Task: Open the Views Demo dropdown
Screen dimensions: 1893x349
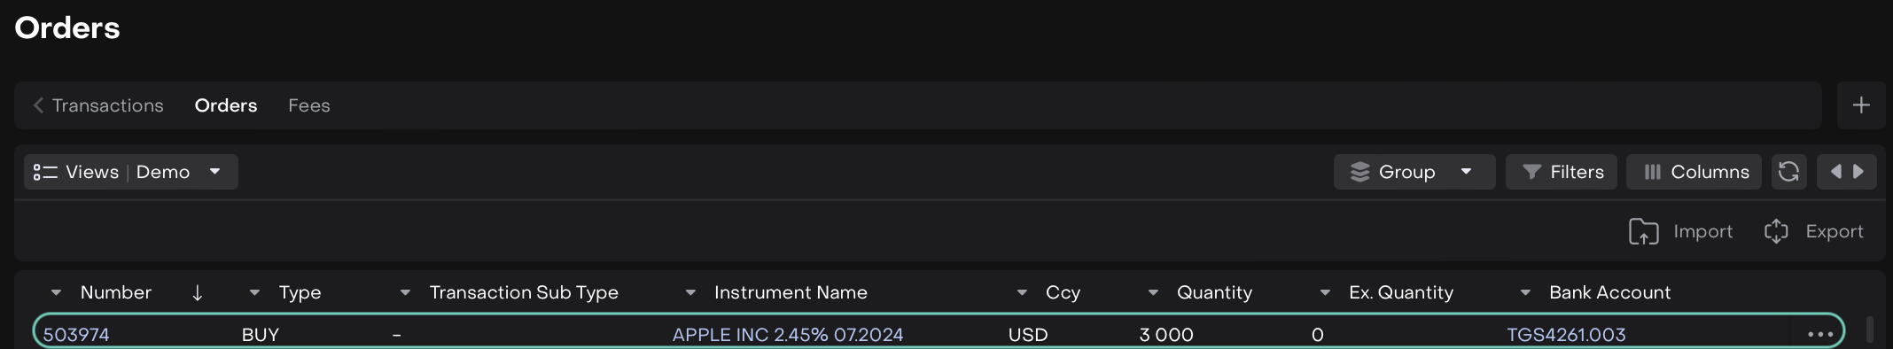Action: pyautogui.click(x=131, y=172)
